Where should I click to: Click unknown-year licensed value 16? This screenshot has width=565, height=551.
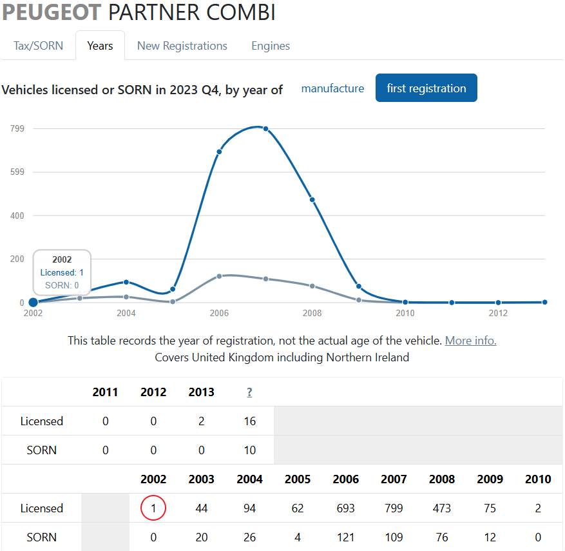pyautogui.click(x=249, y=421)
